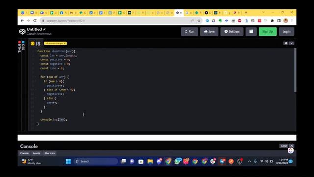Open pen Settings
Viewport: 314px width, 177px height.
point(232,31)
